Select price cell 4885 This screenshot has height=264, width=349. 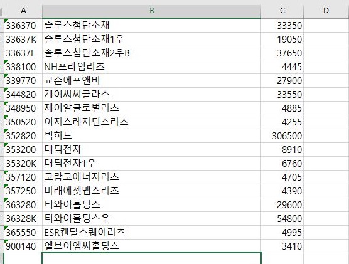coord(282,108)
